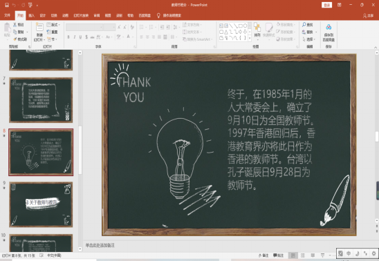Open the File (文件) menu
This screenshot has width=379, height=261.
pos(7,15)
